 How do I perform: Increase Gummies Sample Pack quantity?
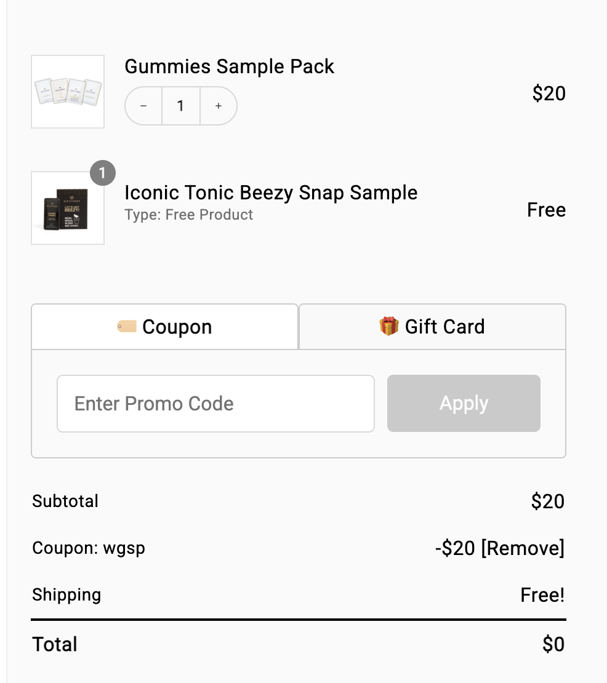pyautogui.click(x=219, y=106)
